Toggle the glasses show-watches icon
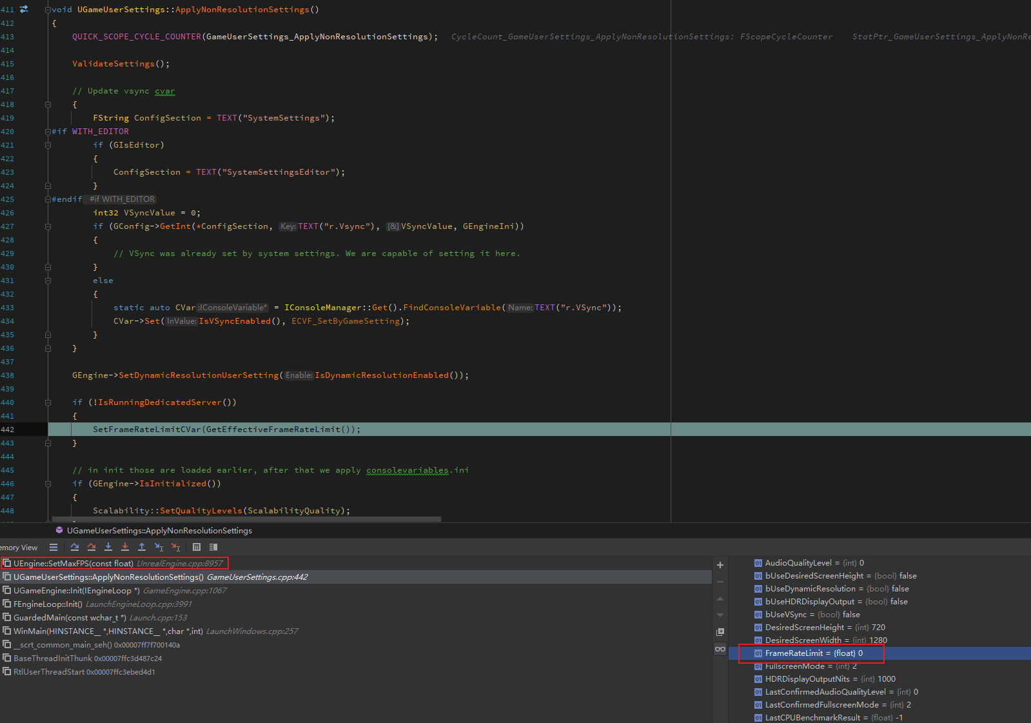Screen dimensions: 1031x723 (720, 649)
